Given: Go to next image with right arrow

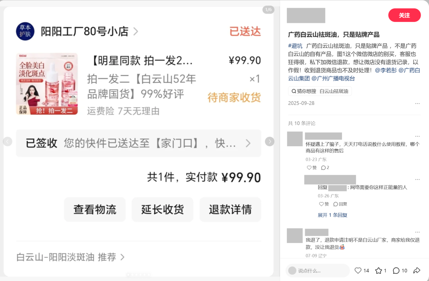Looking at the screenshot, I should point(270,141).
